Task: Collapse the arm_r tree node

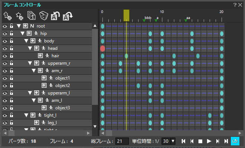Action: point(34,71)
